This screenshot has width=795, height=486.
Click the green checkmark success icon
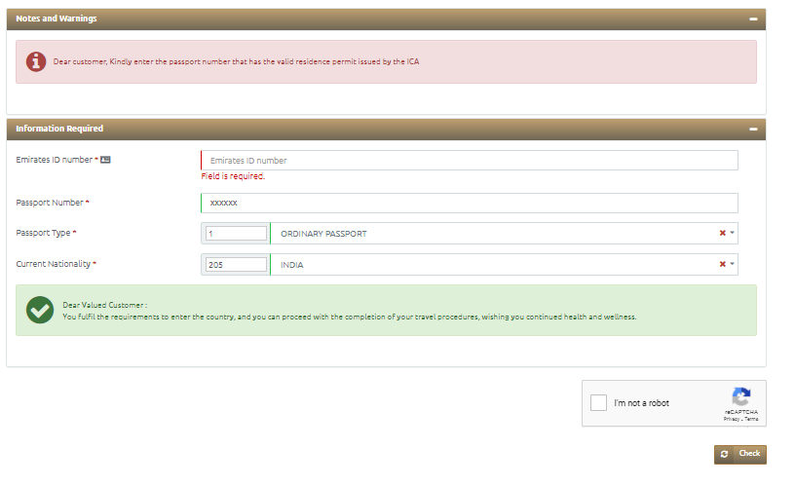tap(40, 310)
